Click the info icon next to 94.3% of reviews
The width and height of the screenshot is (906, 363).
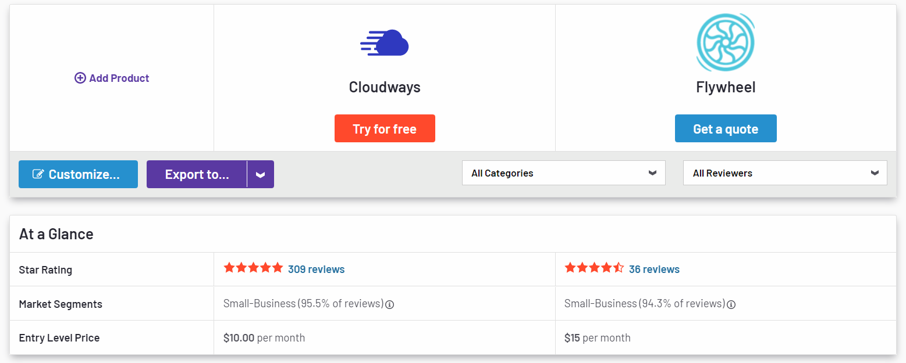[x=731, y=304]
